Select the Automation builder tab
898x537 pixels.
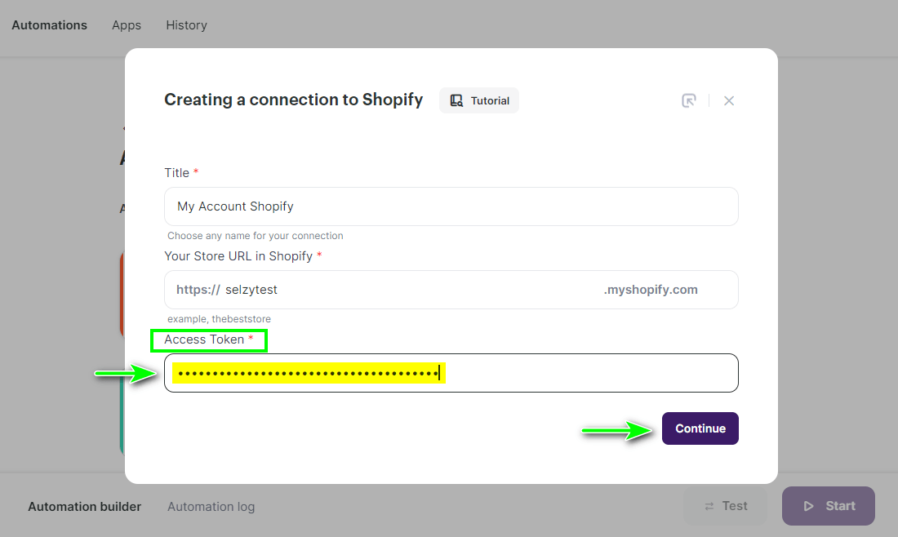(x=85, y=507)
